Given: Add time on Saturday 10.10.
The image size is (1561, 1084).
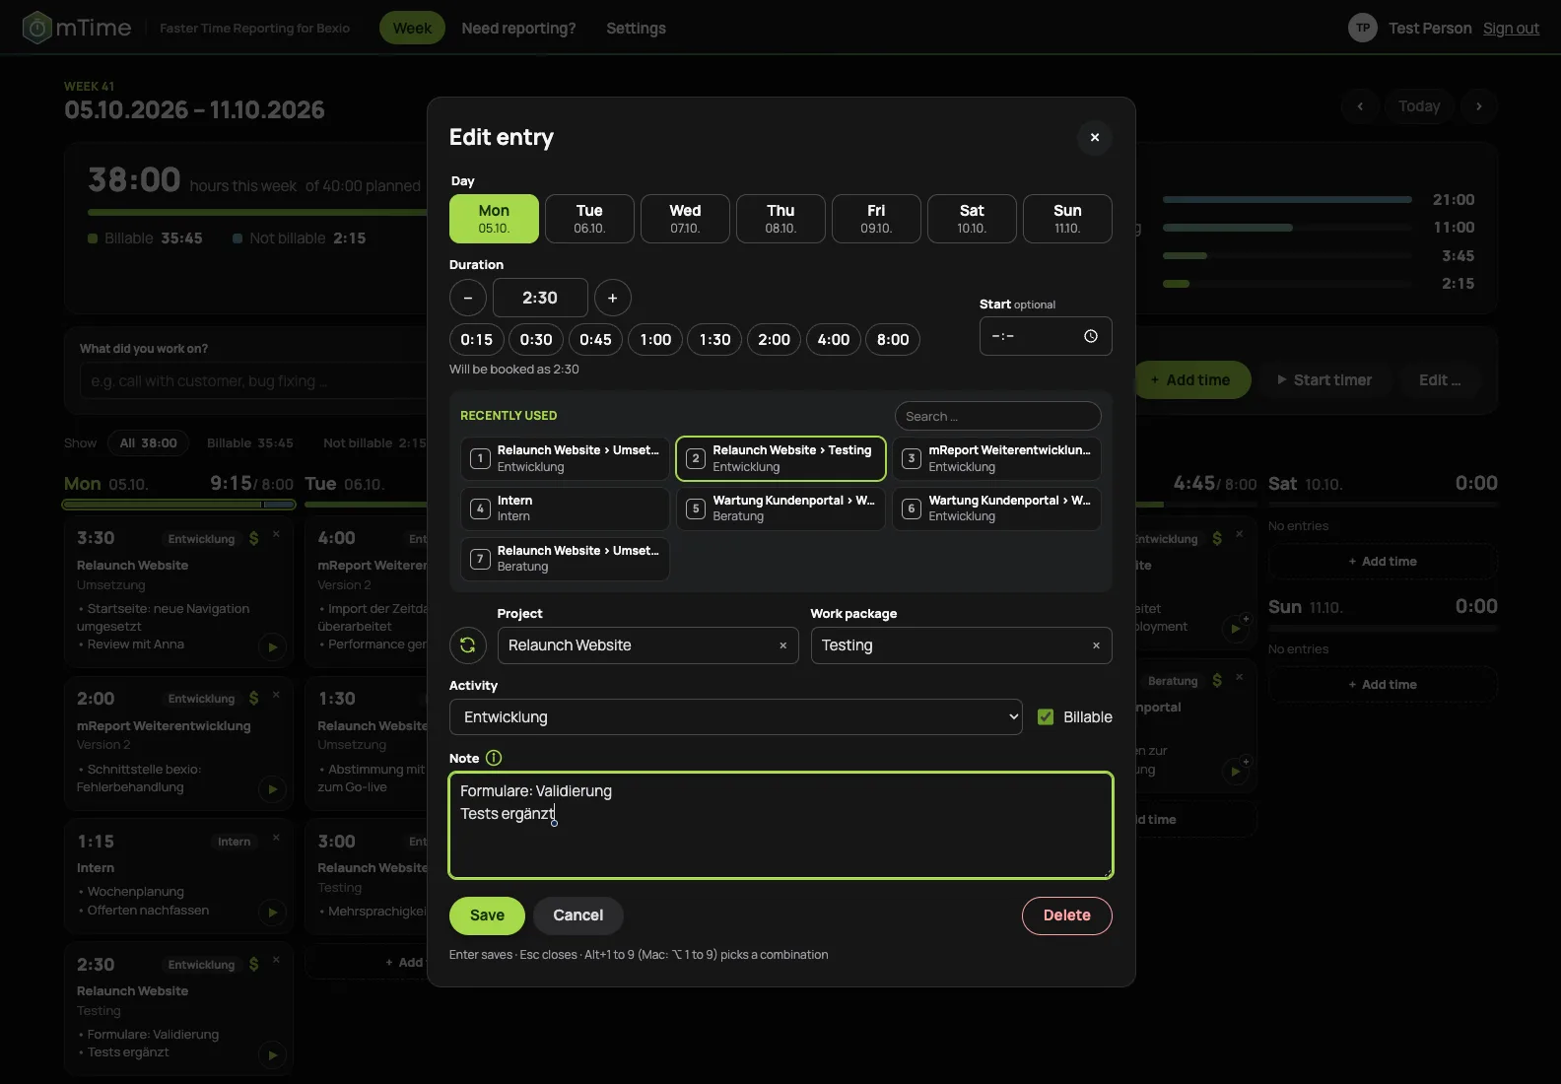Looking at the screenshot, I should (x=1383, y=562).
